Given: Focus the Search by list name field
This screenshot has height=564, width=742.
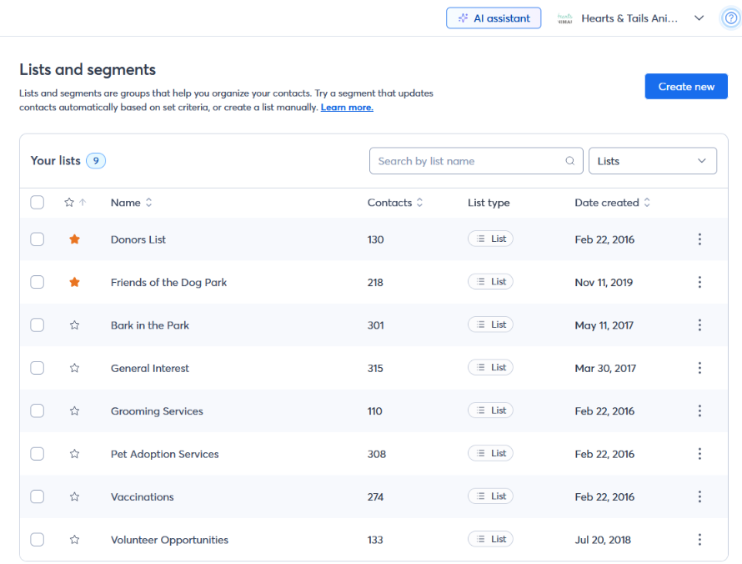Looking at the screenshot, I should pos(476,161).
